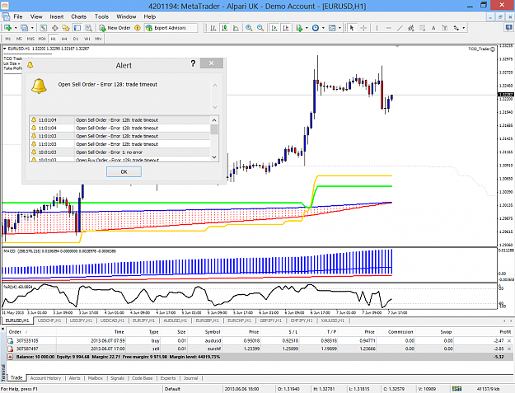Click OK in the Alert dialog
The width and height of the screenshot is (515, 393).
[x=124, y=171]
